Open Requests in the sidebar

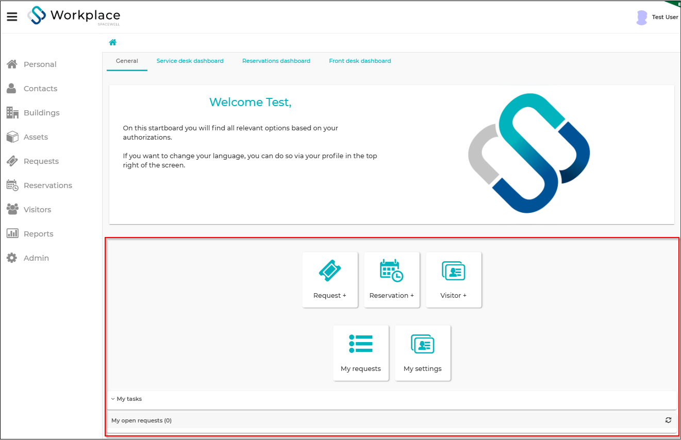pos(41,161)
